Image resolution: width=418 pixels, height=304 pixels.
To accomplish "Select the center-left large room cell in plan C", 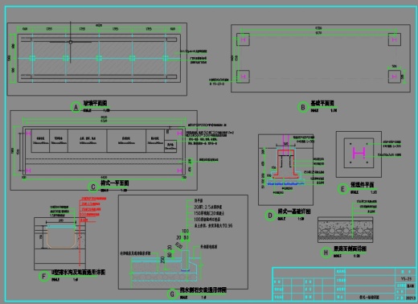I will (88, 141).
